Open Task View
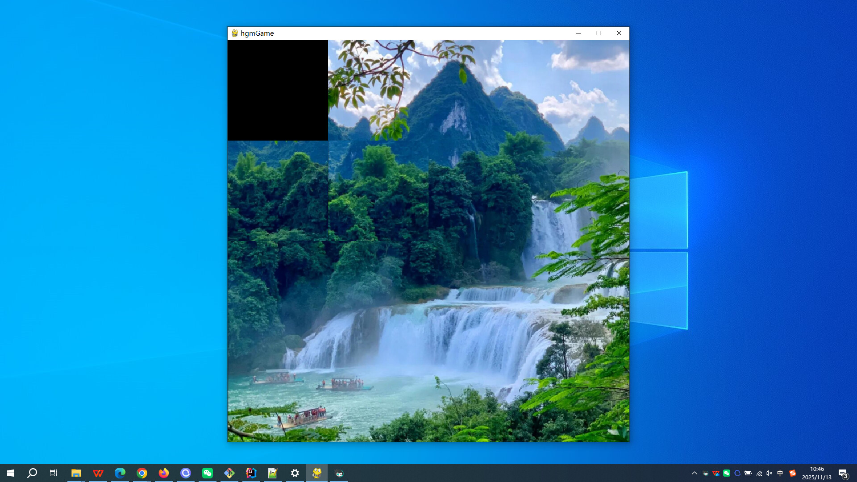Screen dimensions: 857x482 pyautogui.click(x=53, y=473)
